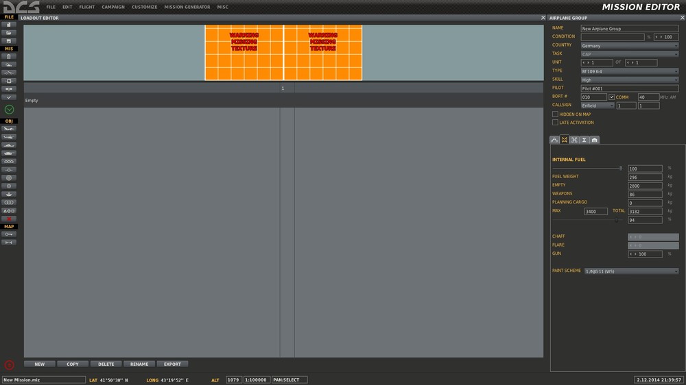The height and width of the screenshot is (385, 686).
Task: Select the bullseye concentric-circle icon
Action: (x=9, y=178)
